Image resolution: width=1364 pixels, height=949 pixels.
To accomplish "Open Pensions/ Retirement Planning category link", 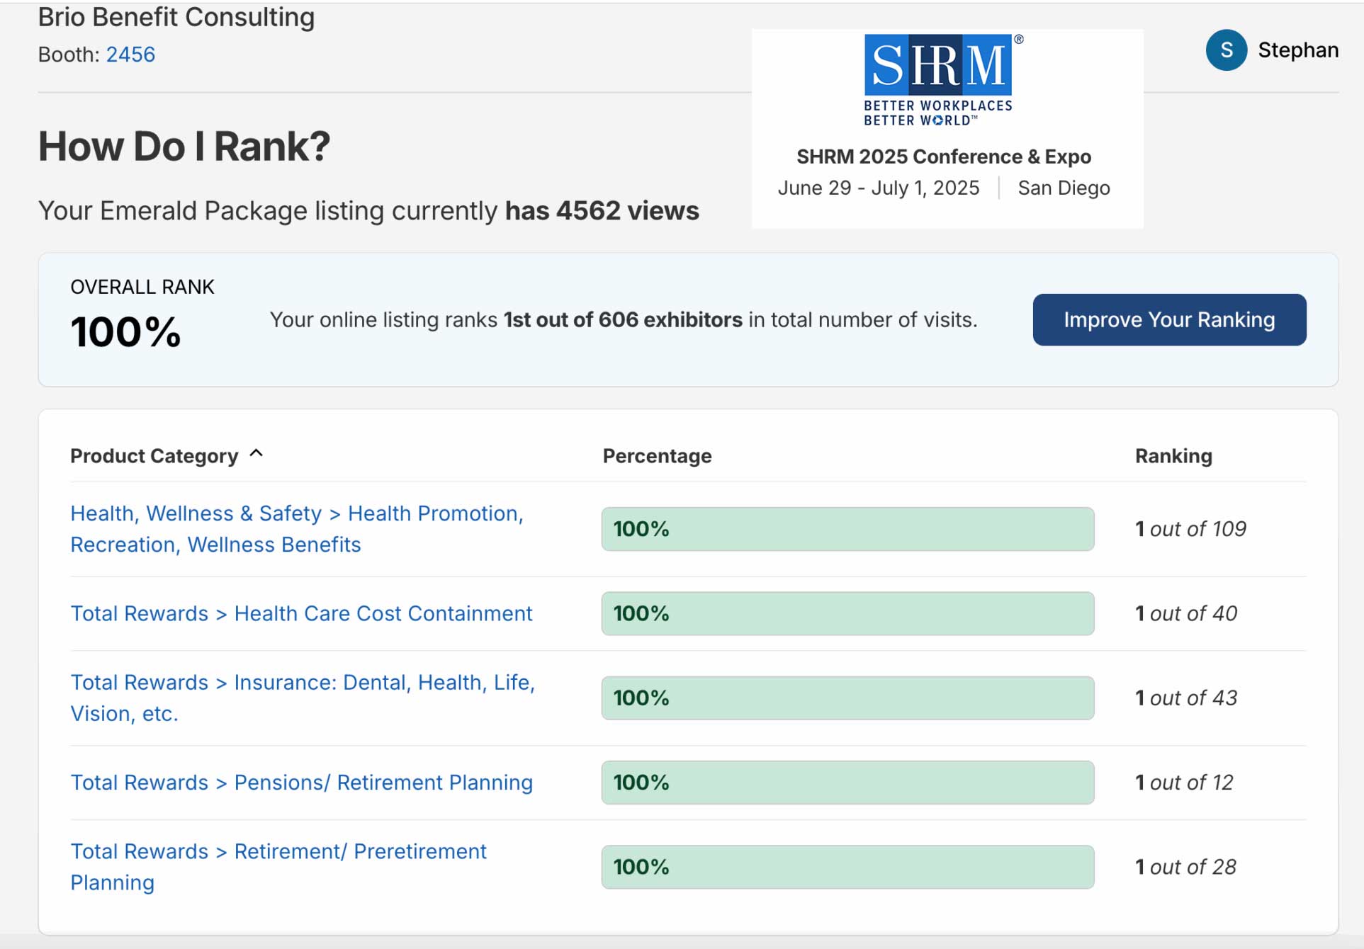I will pyautogui.click(x=301, y=783).
